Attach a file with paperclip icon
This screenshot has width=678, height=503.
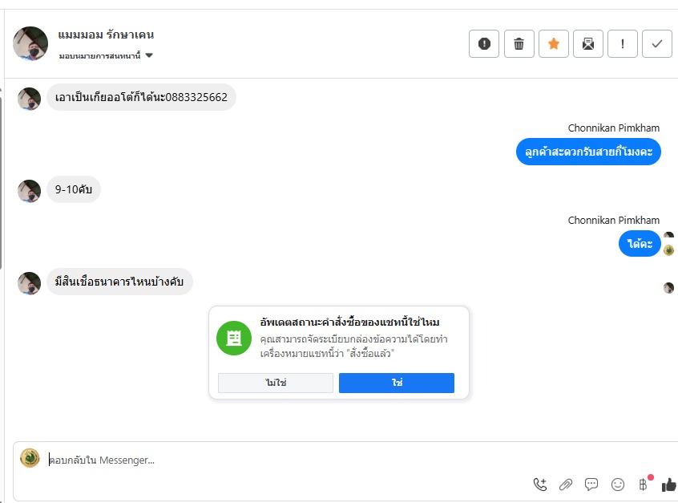pos(566,485)
